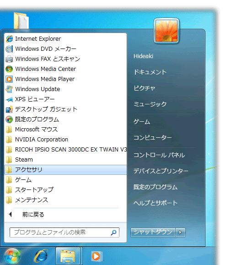Screen dimensions: 226x265
Task: Click the Windows Update text label
Action: [38, 89]
